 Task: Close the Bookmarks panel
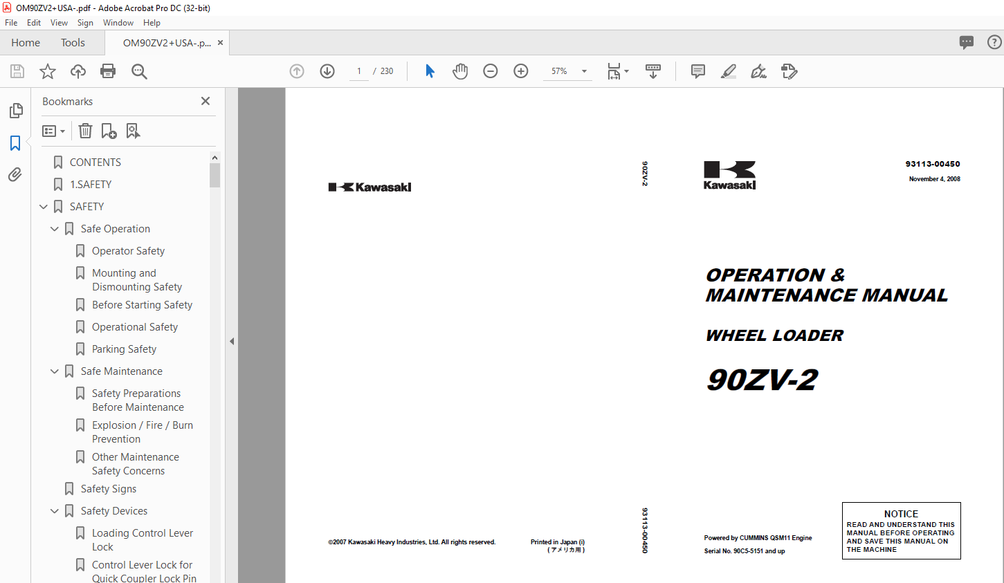pos(206,101)
